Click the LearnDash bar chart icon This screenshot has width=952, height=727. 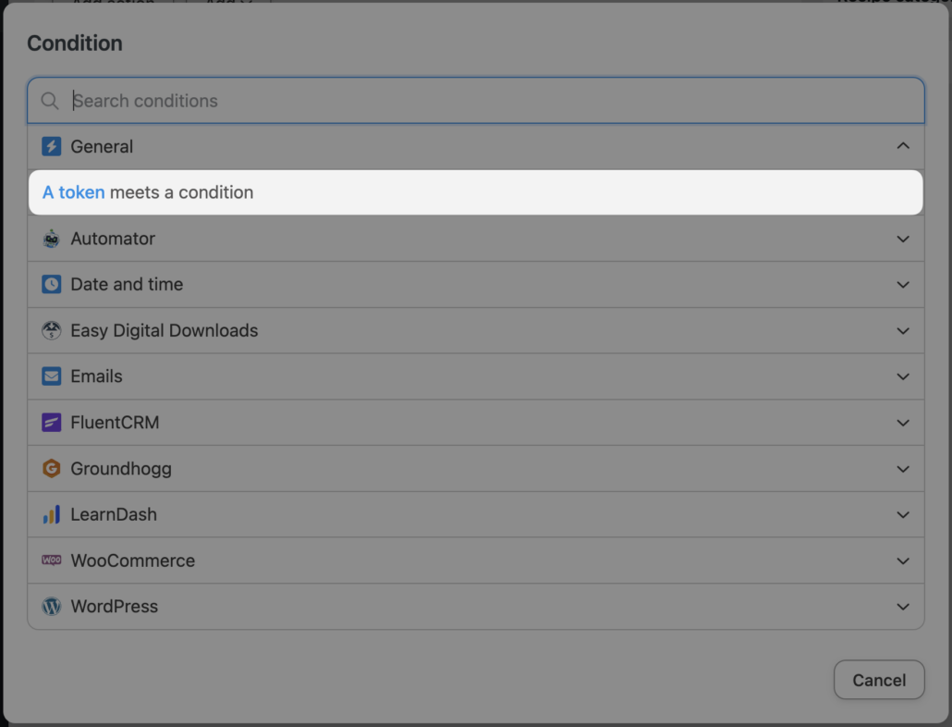pos(52,514)
